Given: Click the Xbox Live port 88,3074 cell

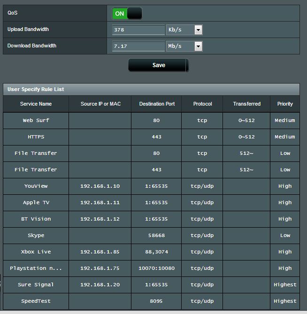Looking at the screenshot, I should click(156, 252).
